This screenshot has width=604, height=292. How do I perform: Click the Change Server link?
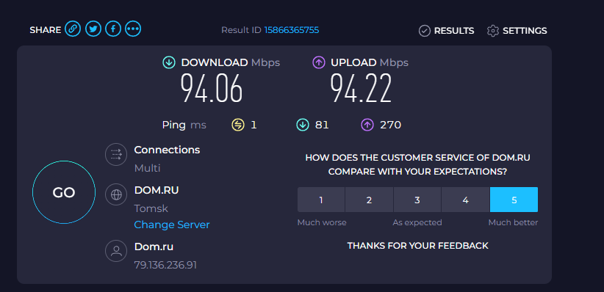click(172, 225)
